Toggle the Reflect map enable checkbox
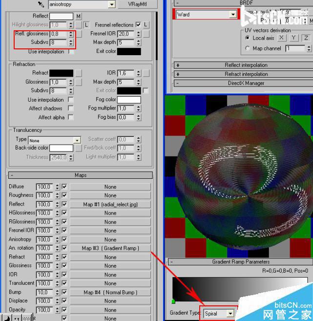 [x=64, y=204]
